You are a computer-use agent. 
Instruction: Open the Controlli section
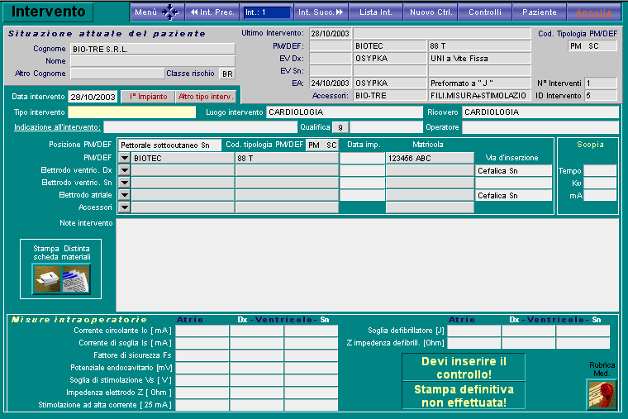(485, 12)
